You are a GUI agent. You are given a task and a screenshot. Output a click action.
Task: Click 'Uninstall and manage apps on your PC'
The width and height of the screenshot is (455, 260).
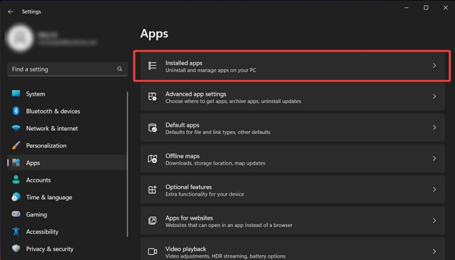pos(211,70)
